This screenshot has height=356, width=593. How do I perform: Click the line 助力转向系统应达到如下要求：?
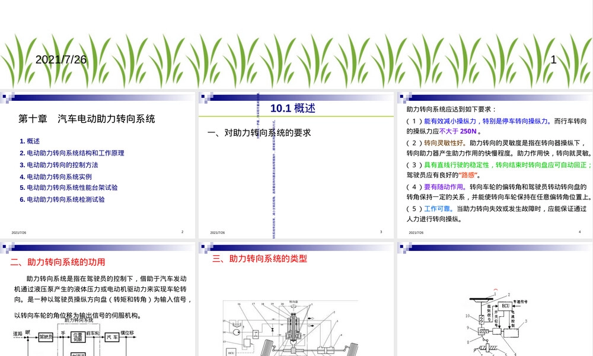pos(451,109)
